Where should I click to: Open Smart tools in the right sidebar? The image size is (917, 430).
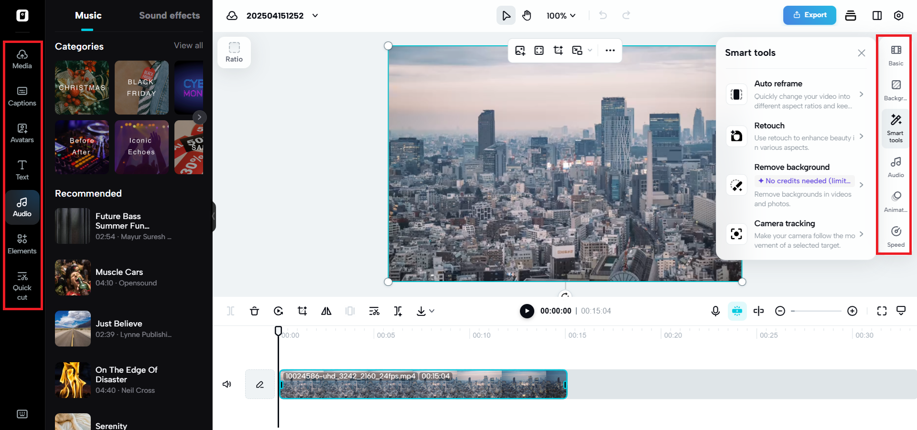(x=895, y=127)
